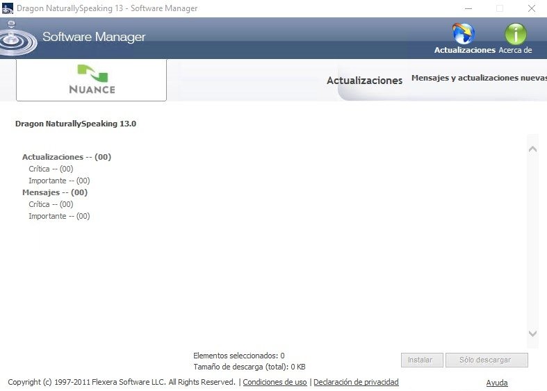Open the Acerca de info icon
The image size is (547, 391).
click(x=516, y=34)
